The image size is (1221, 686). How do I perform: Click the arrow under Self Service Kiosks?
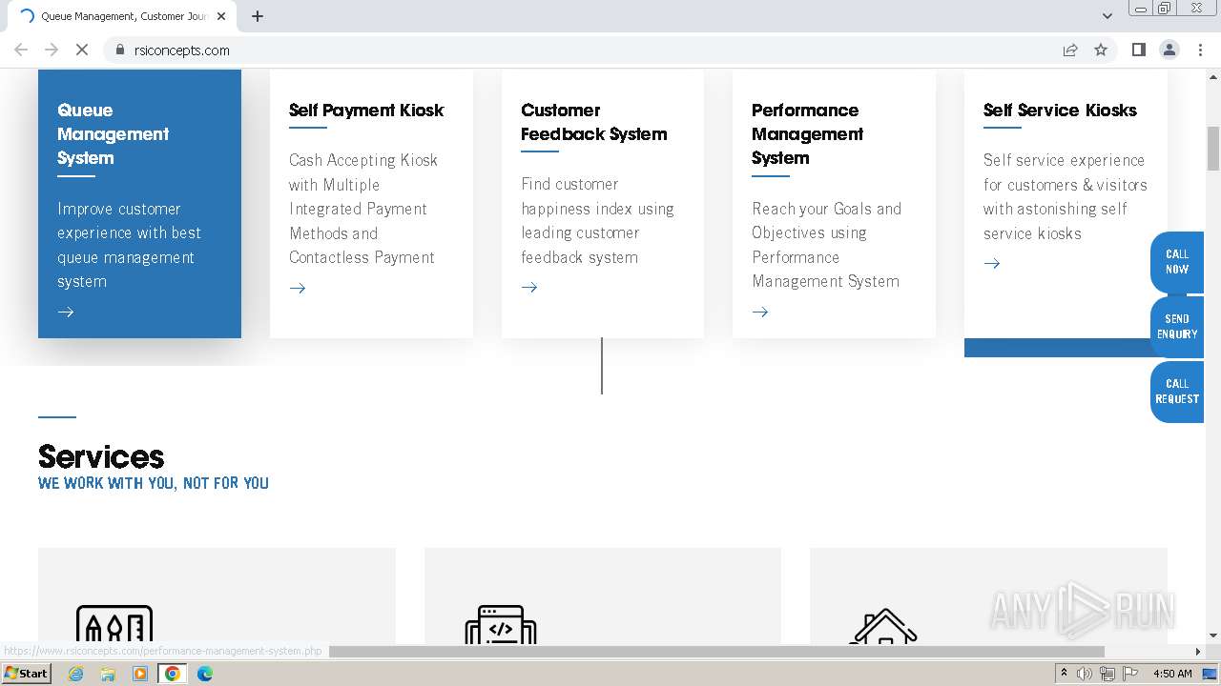tap(992, 264)
